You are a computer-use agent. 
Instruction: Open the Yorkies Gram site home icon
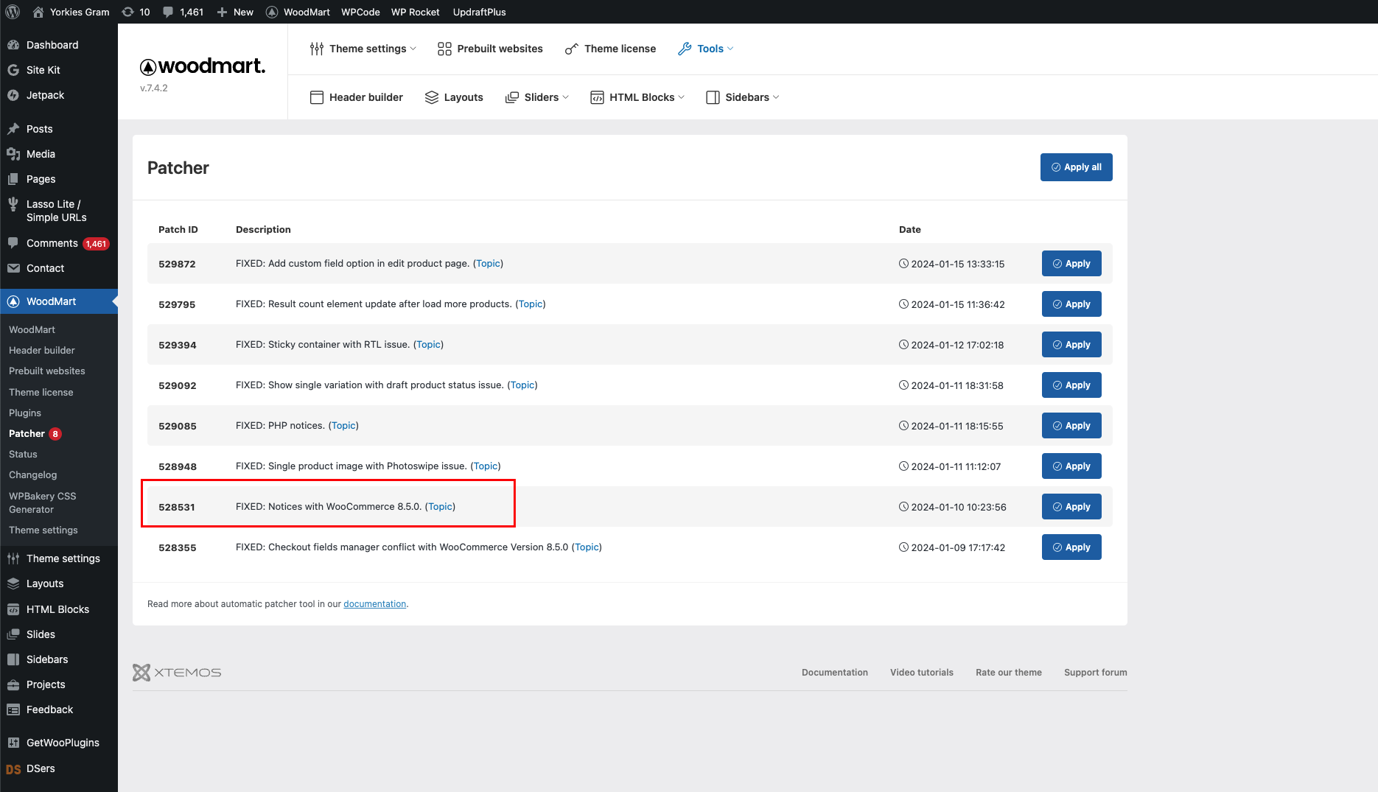coord(38,12)
